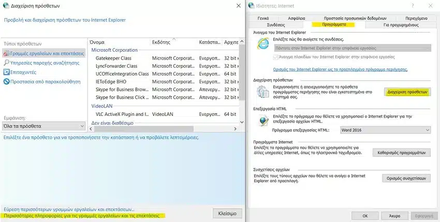Sort by Αρχιτε column header
The width and height of the screenshot is (440, 222).
tap(231, 42)
